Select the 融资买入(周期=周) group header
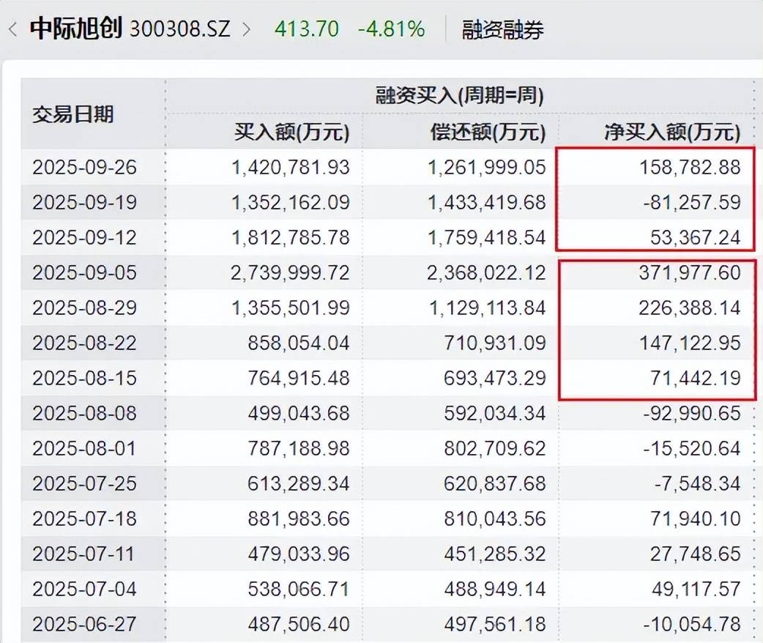Viewport: 763px width, 643px height. [x=459, y=95]
